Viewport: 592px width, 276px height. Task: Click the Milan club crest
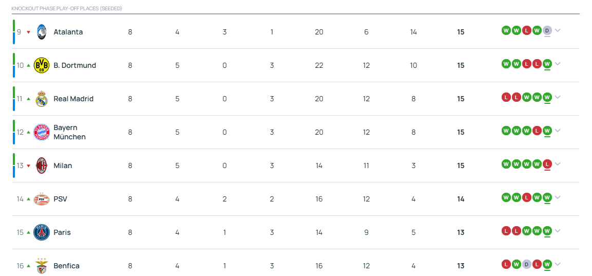(x=42, y=165)
